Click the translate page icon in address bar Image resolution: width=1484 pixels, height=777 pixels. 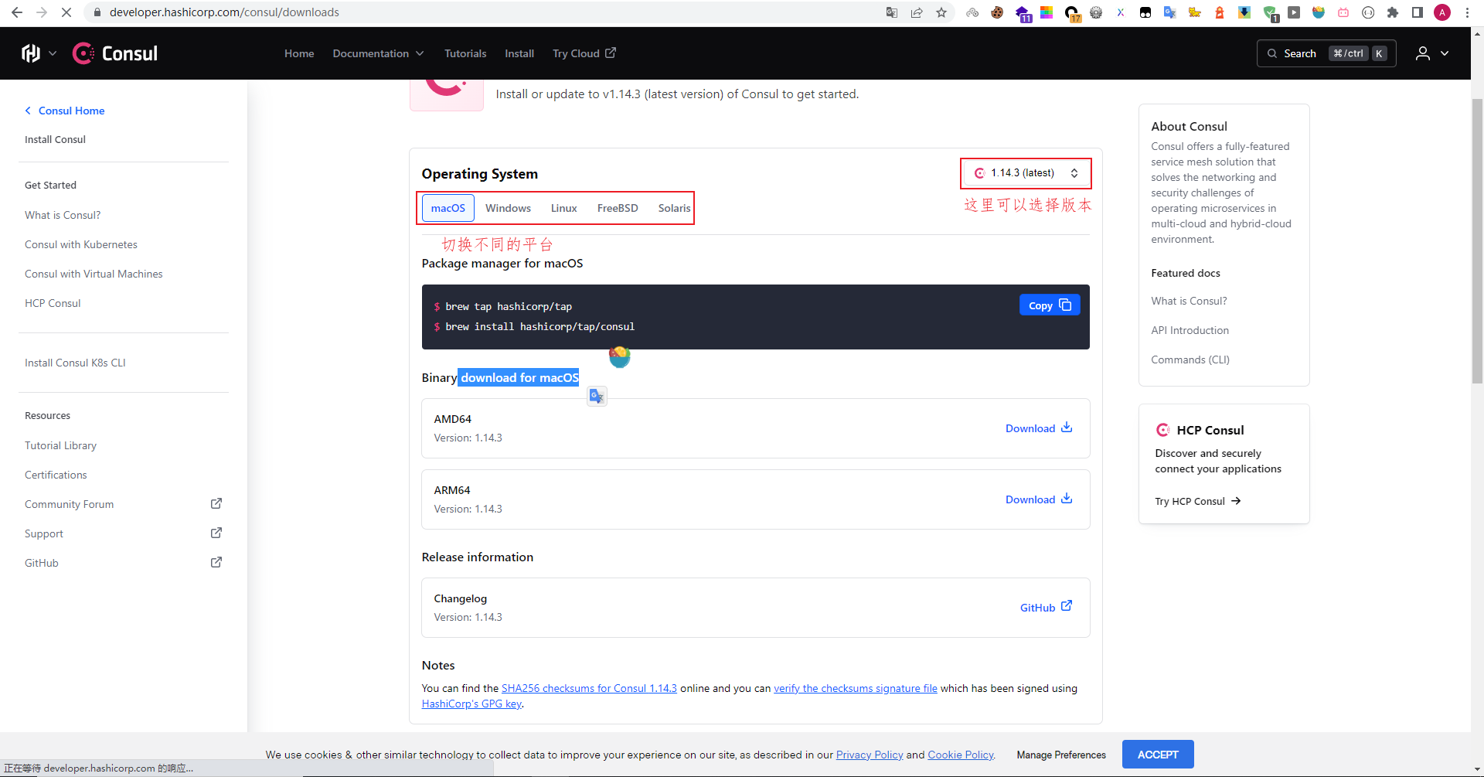click(892, 12)
